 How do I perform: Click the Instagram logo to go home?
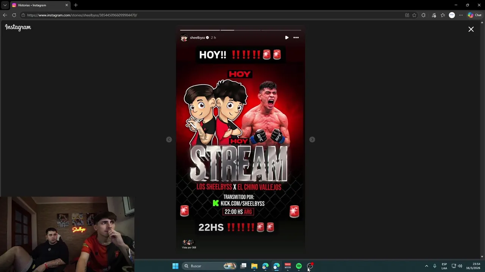point(18,27)
